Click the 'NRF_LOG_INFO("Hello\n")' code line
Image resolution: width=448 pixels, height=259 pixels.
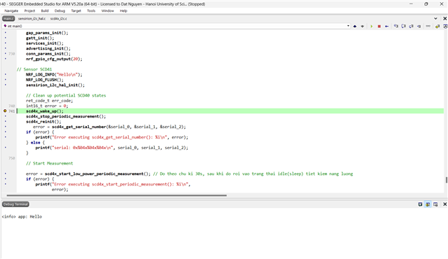tap(54, 74)
